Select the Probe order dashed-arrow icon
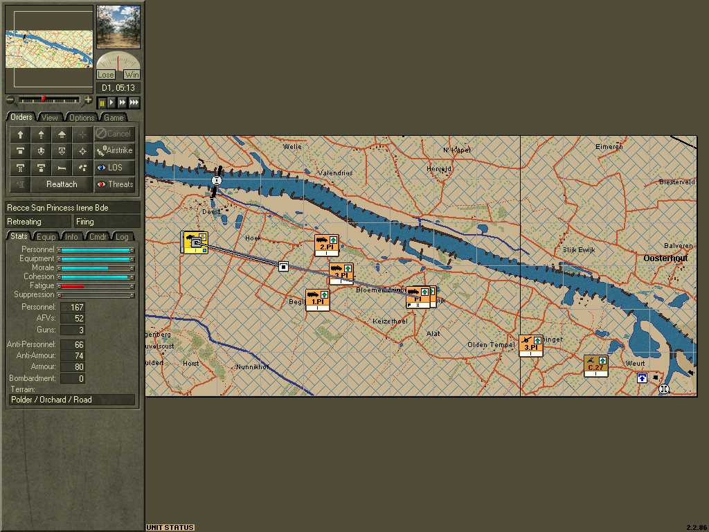Image resolution: width=709 pixels, height=532 pixels. (x=41, y=134)
